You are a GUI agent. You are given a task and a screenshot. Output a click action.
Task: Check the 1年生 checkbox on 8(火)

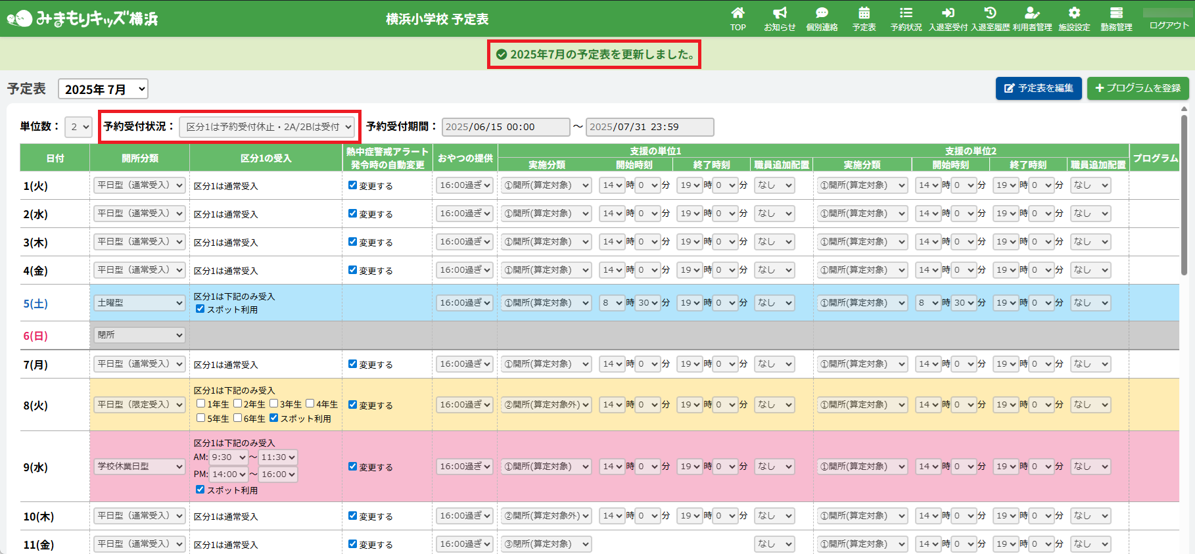pos(201,404)
